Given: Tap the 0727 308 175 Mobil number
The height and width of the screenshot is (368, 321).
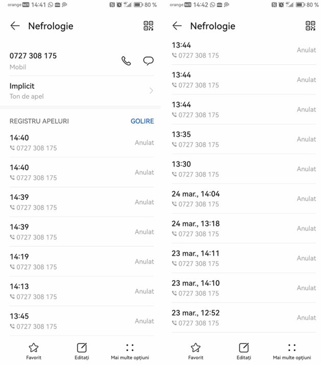Looking at the screenshot, I should click(33, 56).
